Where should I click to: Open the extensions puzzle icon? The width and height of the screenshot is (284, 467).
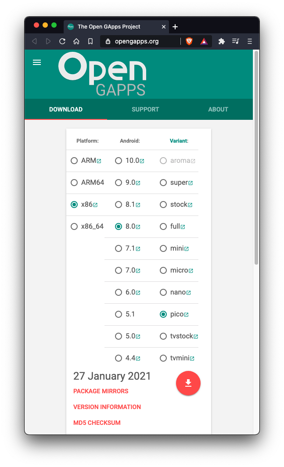(221, 41)
